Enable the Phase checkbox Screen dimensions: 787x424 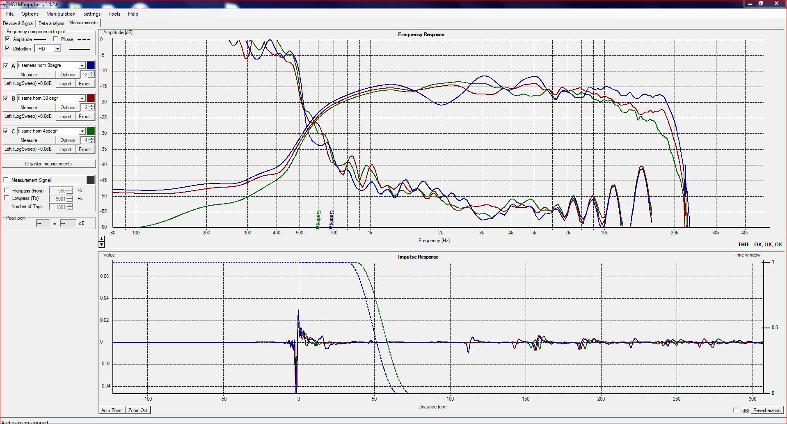[x=55, y=39]
